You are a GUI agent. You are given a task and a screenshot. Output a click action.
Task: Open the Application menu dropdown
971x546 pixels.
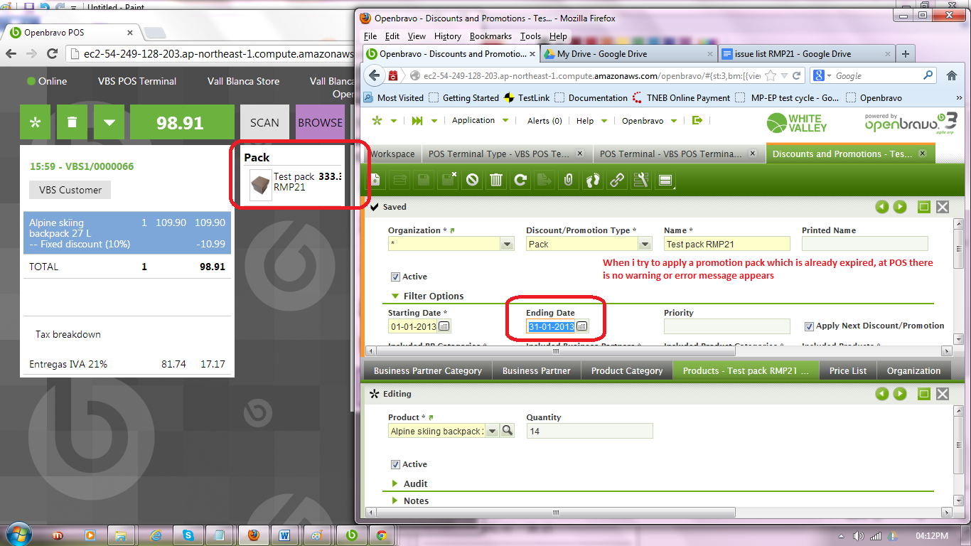tap(481, 121)
